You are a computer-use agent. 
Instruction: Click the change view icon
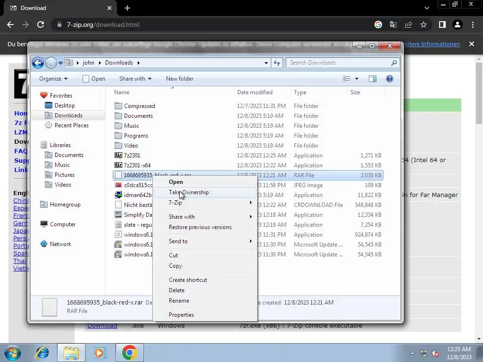(x=347, y=79)
